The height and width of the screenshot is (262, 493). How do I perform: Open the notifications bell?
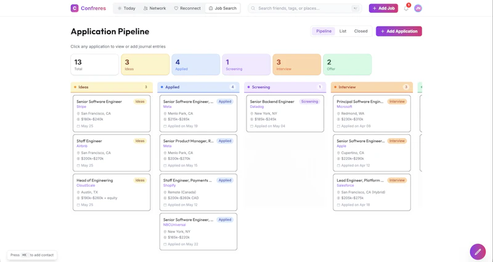pyautogui.click(x=406, y=9)
